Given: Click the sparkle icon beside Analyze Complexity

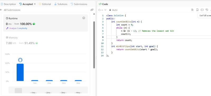Looking at the screenshot, I should pyautogui.click(x=7, y=28).
